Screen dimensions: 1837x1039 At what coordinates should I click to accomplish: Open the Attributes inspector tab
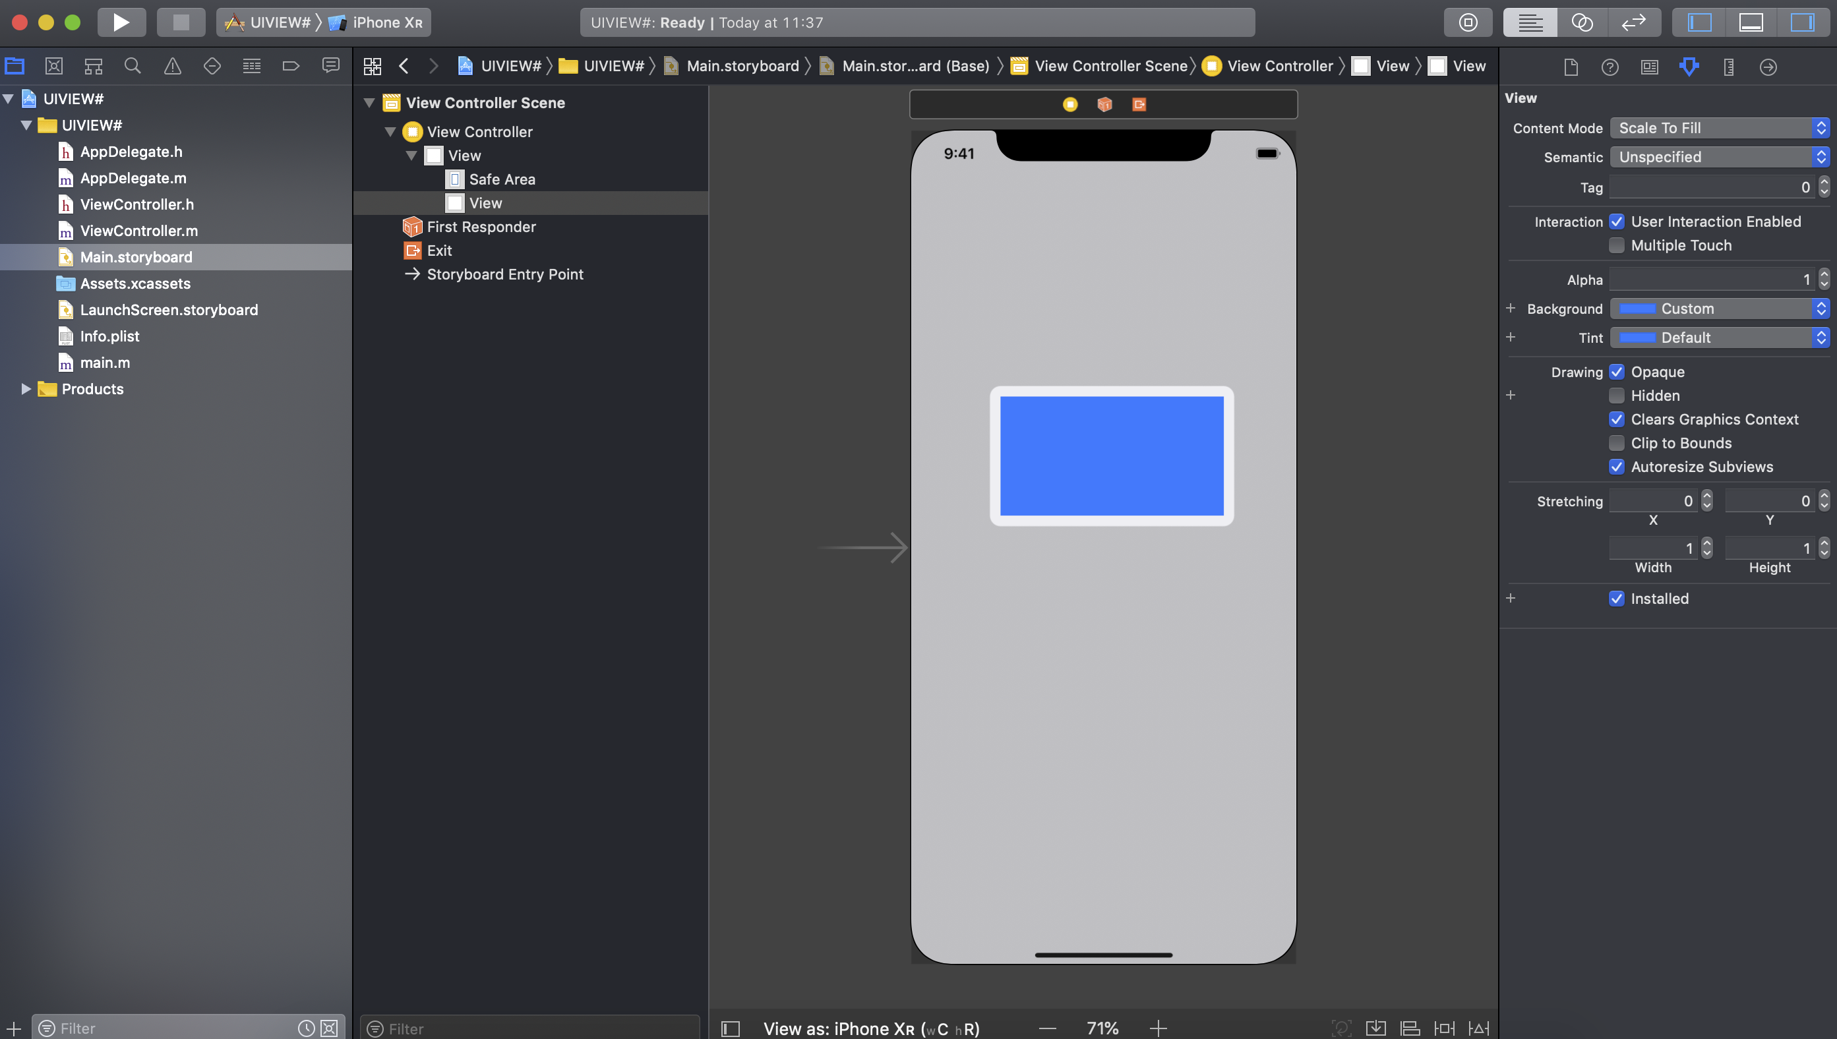coord(1689,67)
